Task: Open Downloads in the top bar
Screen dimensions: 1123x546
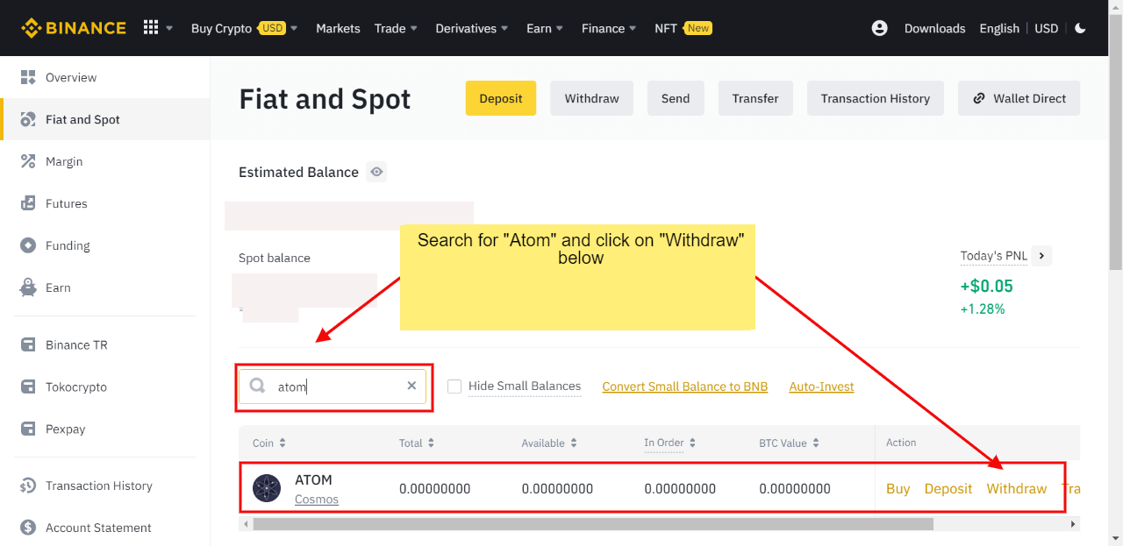Action: point(934,28)
